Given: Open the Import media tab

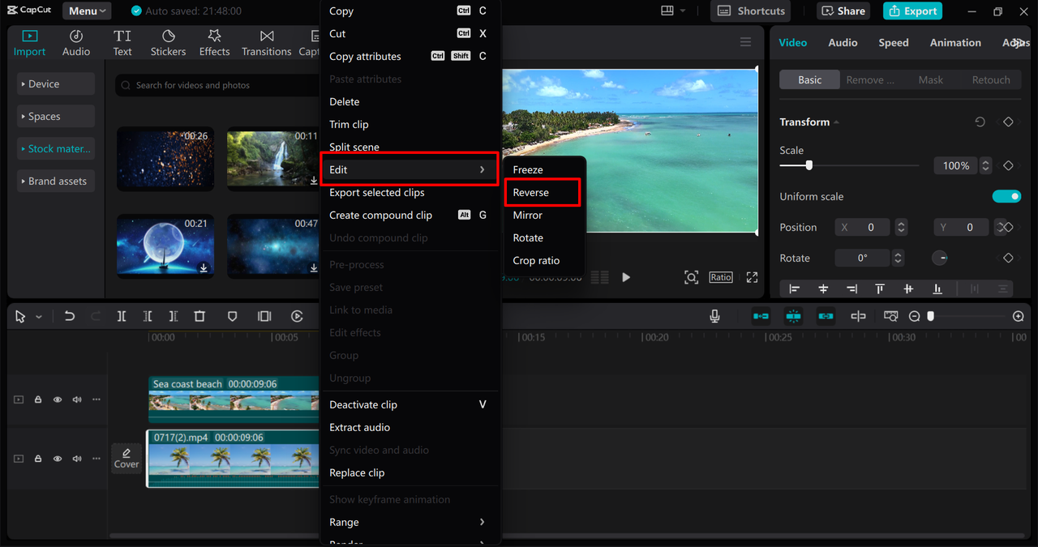Looking at the screenshot, I should coord(29,43).
